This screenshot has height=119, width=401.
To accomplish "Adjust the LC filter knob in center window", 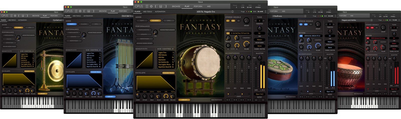I will click(x=228, y=45).
